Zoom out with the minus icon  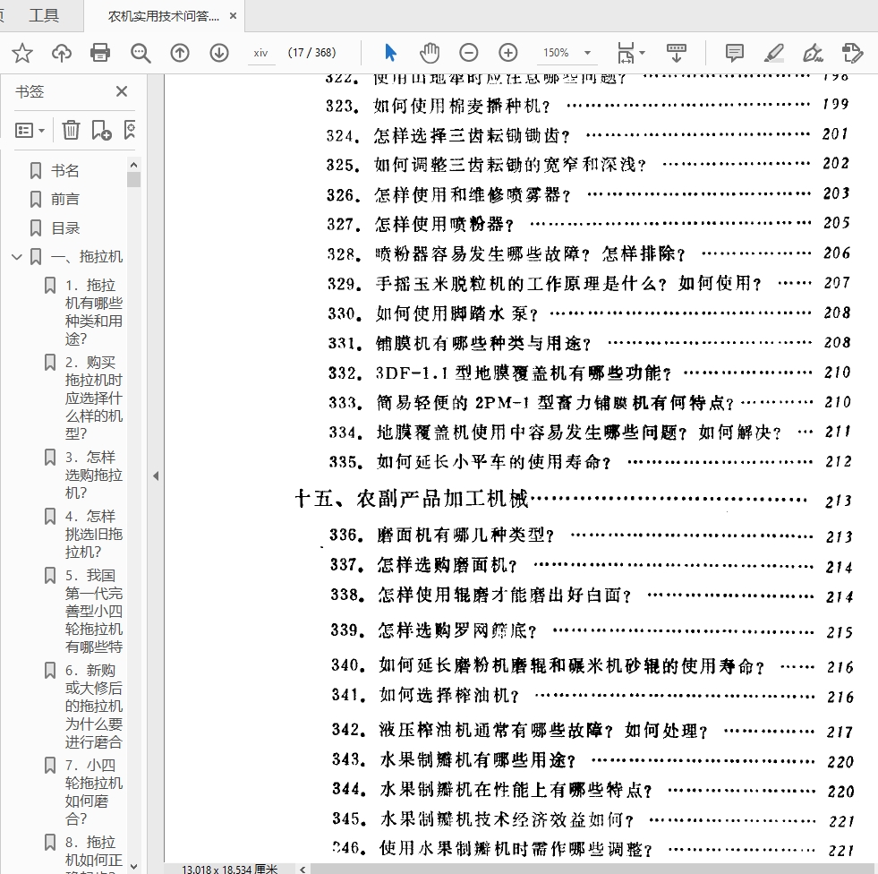(469, 53)
